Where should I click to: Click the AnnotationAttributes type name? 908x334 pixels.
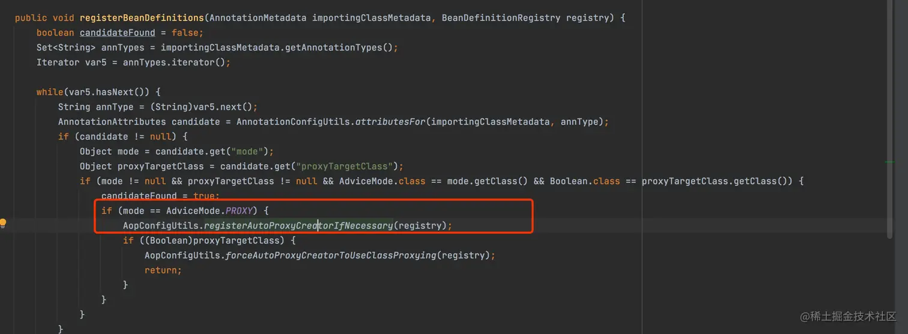pyautogui.click(x=112, y=122)
